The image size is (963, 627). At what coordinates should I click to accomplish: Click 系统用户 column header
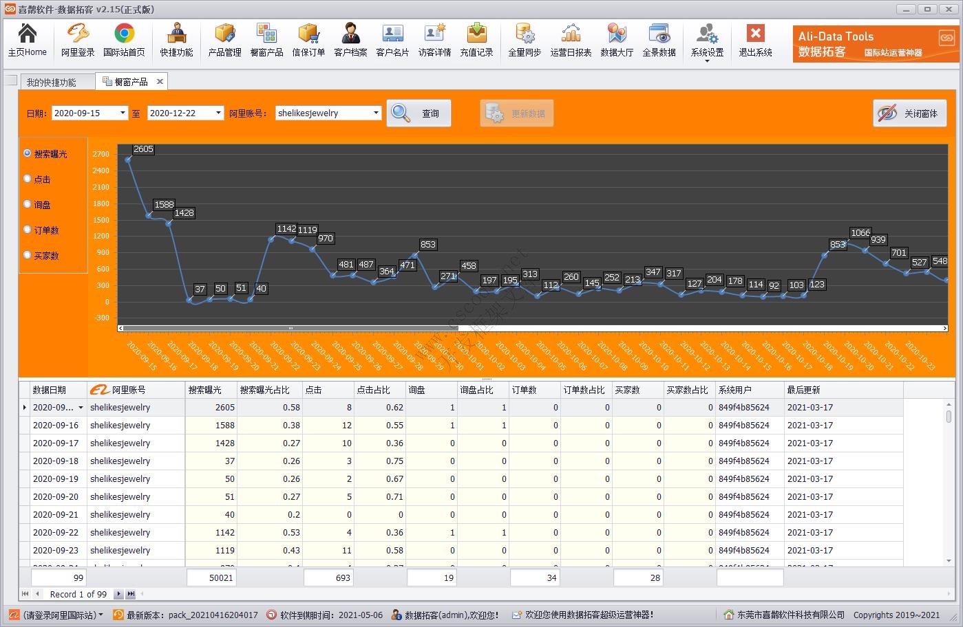(750, 390)
